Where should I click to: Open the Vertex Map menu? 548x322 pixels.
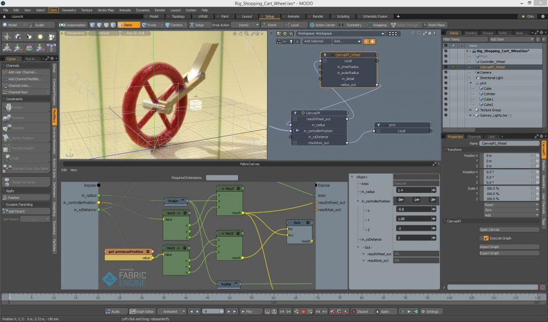105,10
